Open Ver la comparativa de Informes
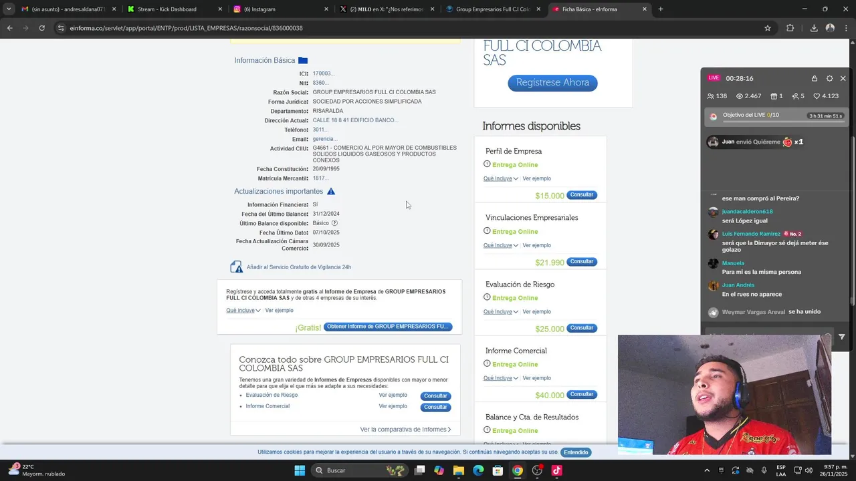This screenshot has width=856, height=481. [405, 430]
